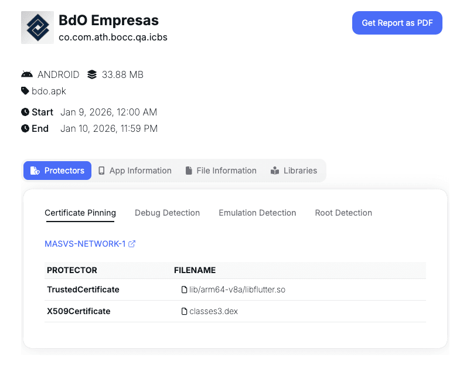Click the file size layers icon
Screen dimensions: 470x378
point(91,74)
